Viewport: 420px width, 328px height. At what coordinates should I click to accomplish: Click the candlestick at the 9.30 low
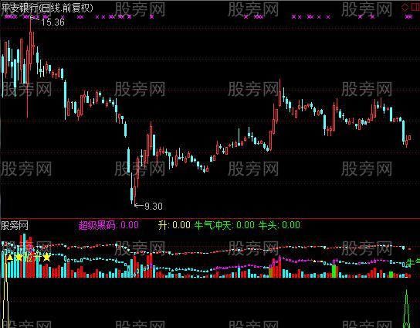135,192
